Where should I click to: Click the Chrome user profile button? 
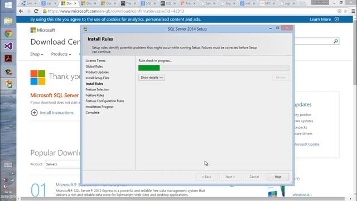coord(320,2)
